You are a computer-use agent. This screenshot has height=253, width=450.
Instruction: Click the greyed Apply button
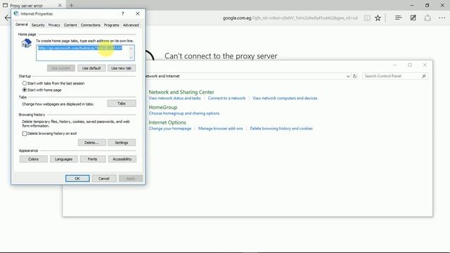point(131,179)
